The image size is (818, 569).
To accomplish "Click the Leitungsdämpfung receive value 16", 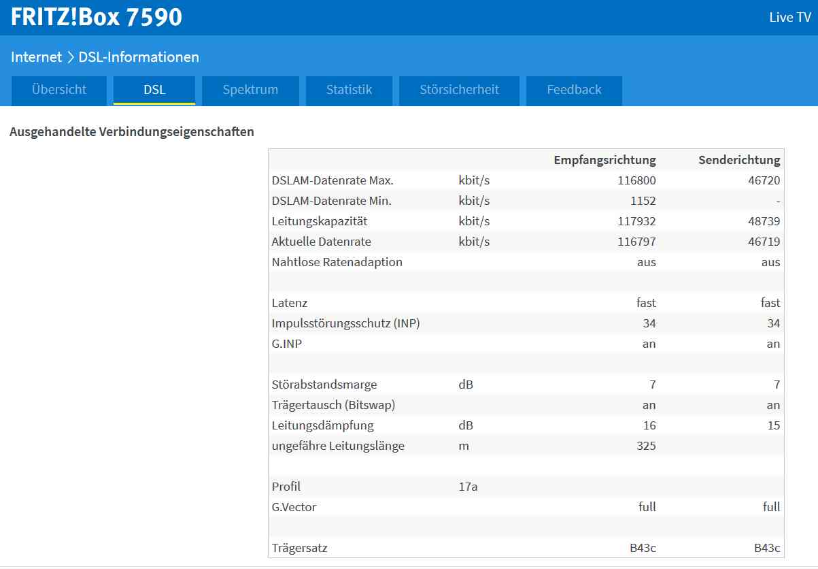I will (649, 425).
